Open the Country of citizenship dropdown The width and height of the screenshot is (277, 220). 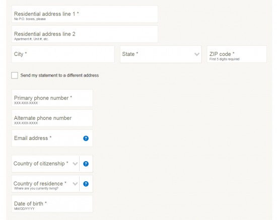coord(45,164)
